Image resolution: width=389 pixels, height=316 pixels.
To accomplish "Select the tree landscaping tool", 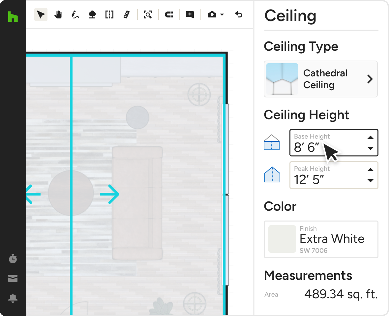I will [92, 15].
